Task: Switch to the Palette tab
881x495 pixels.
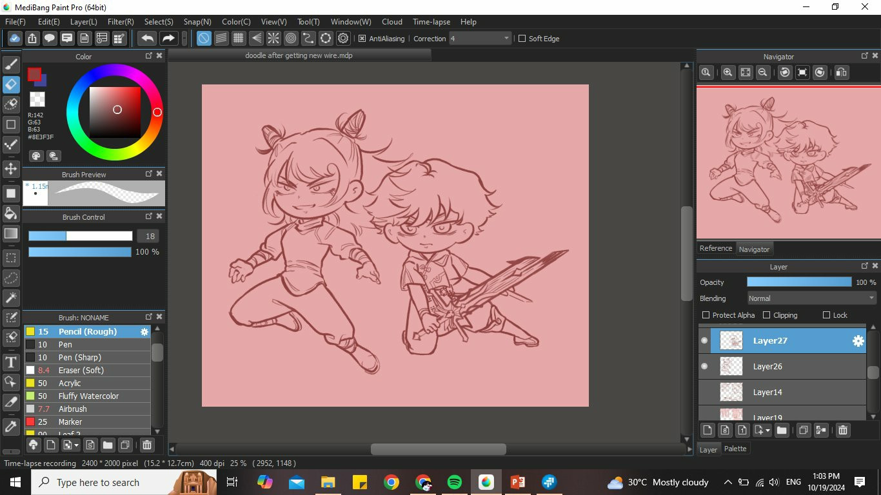Action: [735, 449]
